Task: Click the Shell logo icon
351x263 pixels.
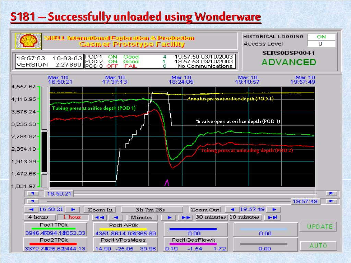Action: tap(28, 41)
